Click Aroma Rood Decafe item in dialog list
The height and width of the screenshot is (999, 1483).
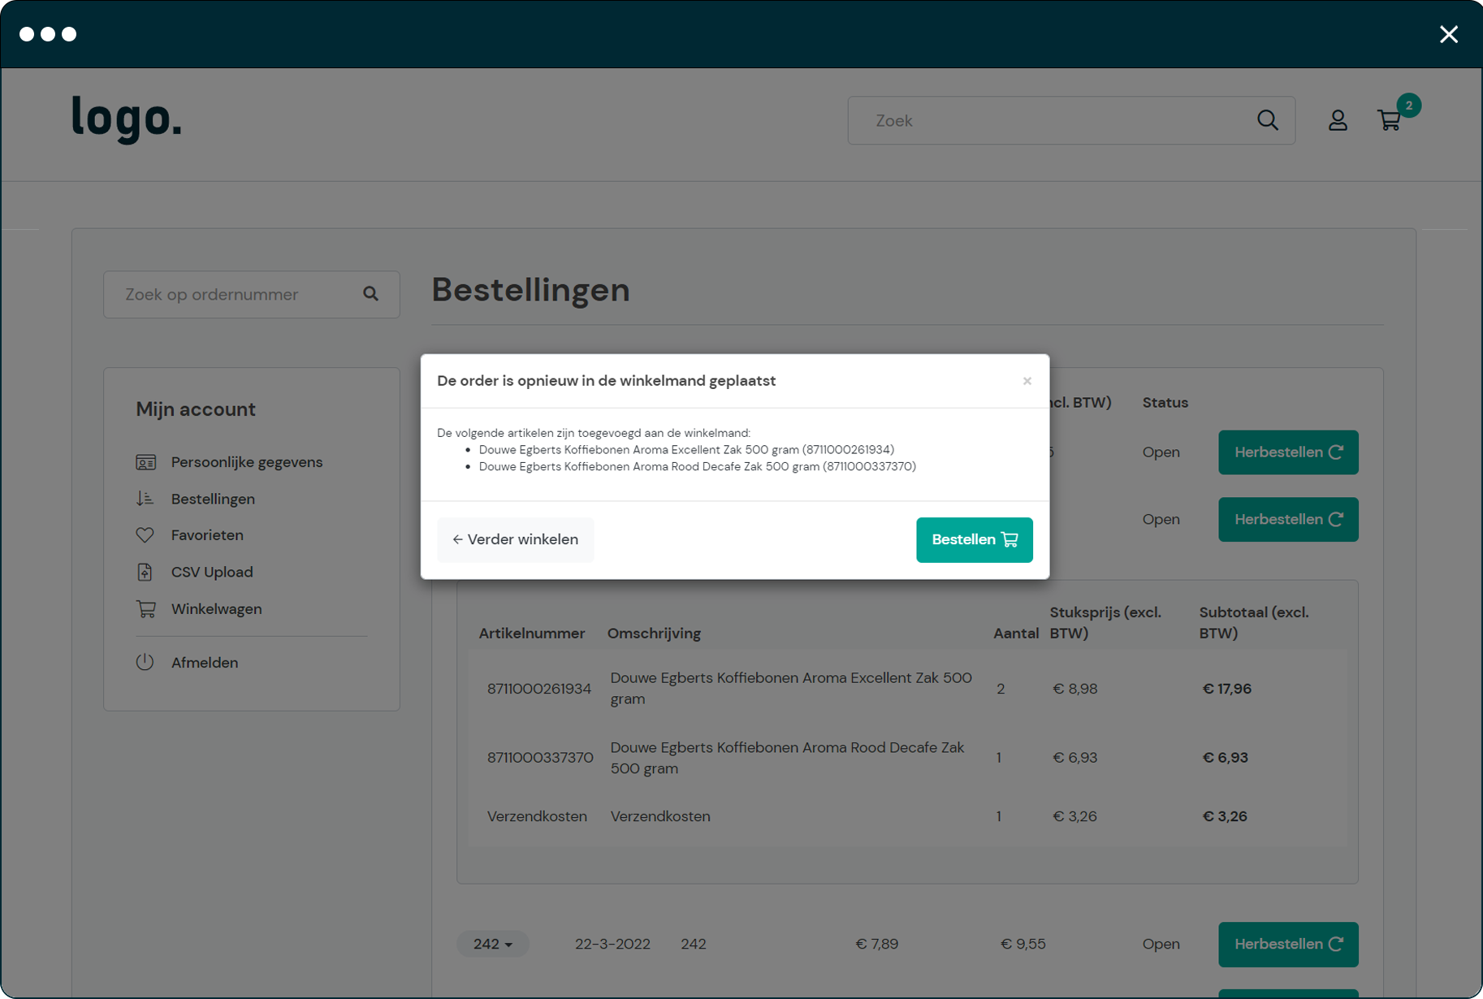[x=698, y=466]
